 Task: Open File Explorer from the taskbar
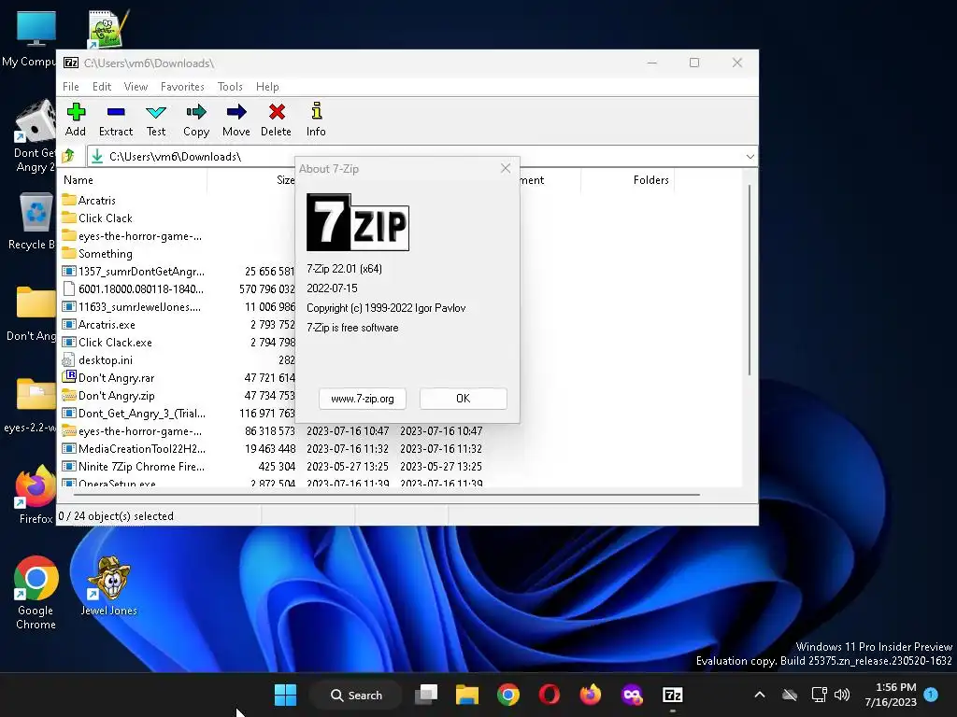pyautogui.click(x=467, y=695)
